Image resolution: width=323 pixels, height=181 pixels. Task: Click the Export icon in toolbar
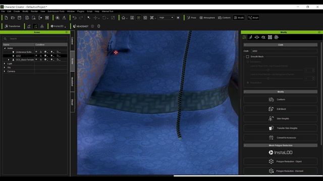pos(40,18)
